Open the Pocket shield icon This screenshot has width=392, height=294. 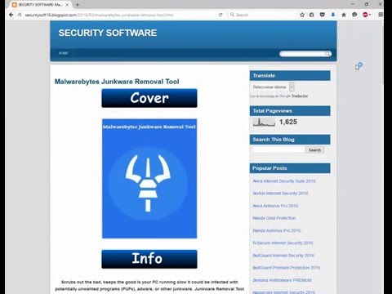coord(322,15)
